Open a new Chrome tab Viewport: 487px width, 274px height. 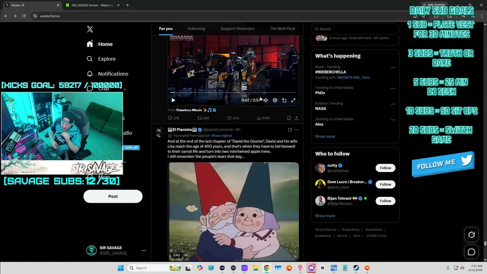[127, 5]
